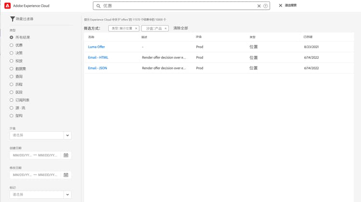Viewport: 361px width, 202px height.
Task: Select the 所有结果 radio option
Action: pos(11,37)
